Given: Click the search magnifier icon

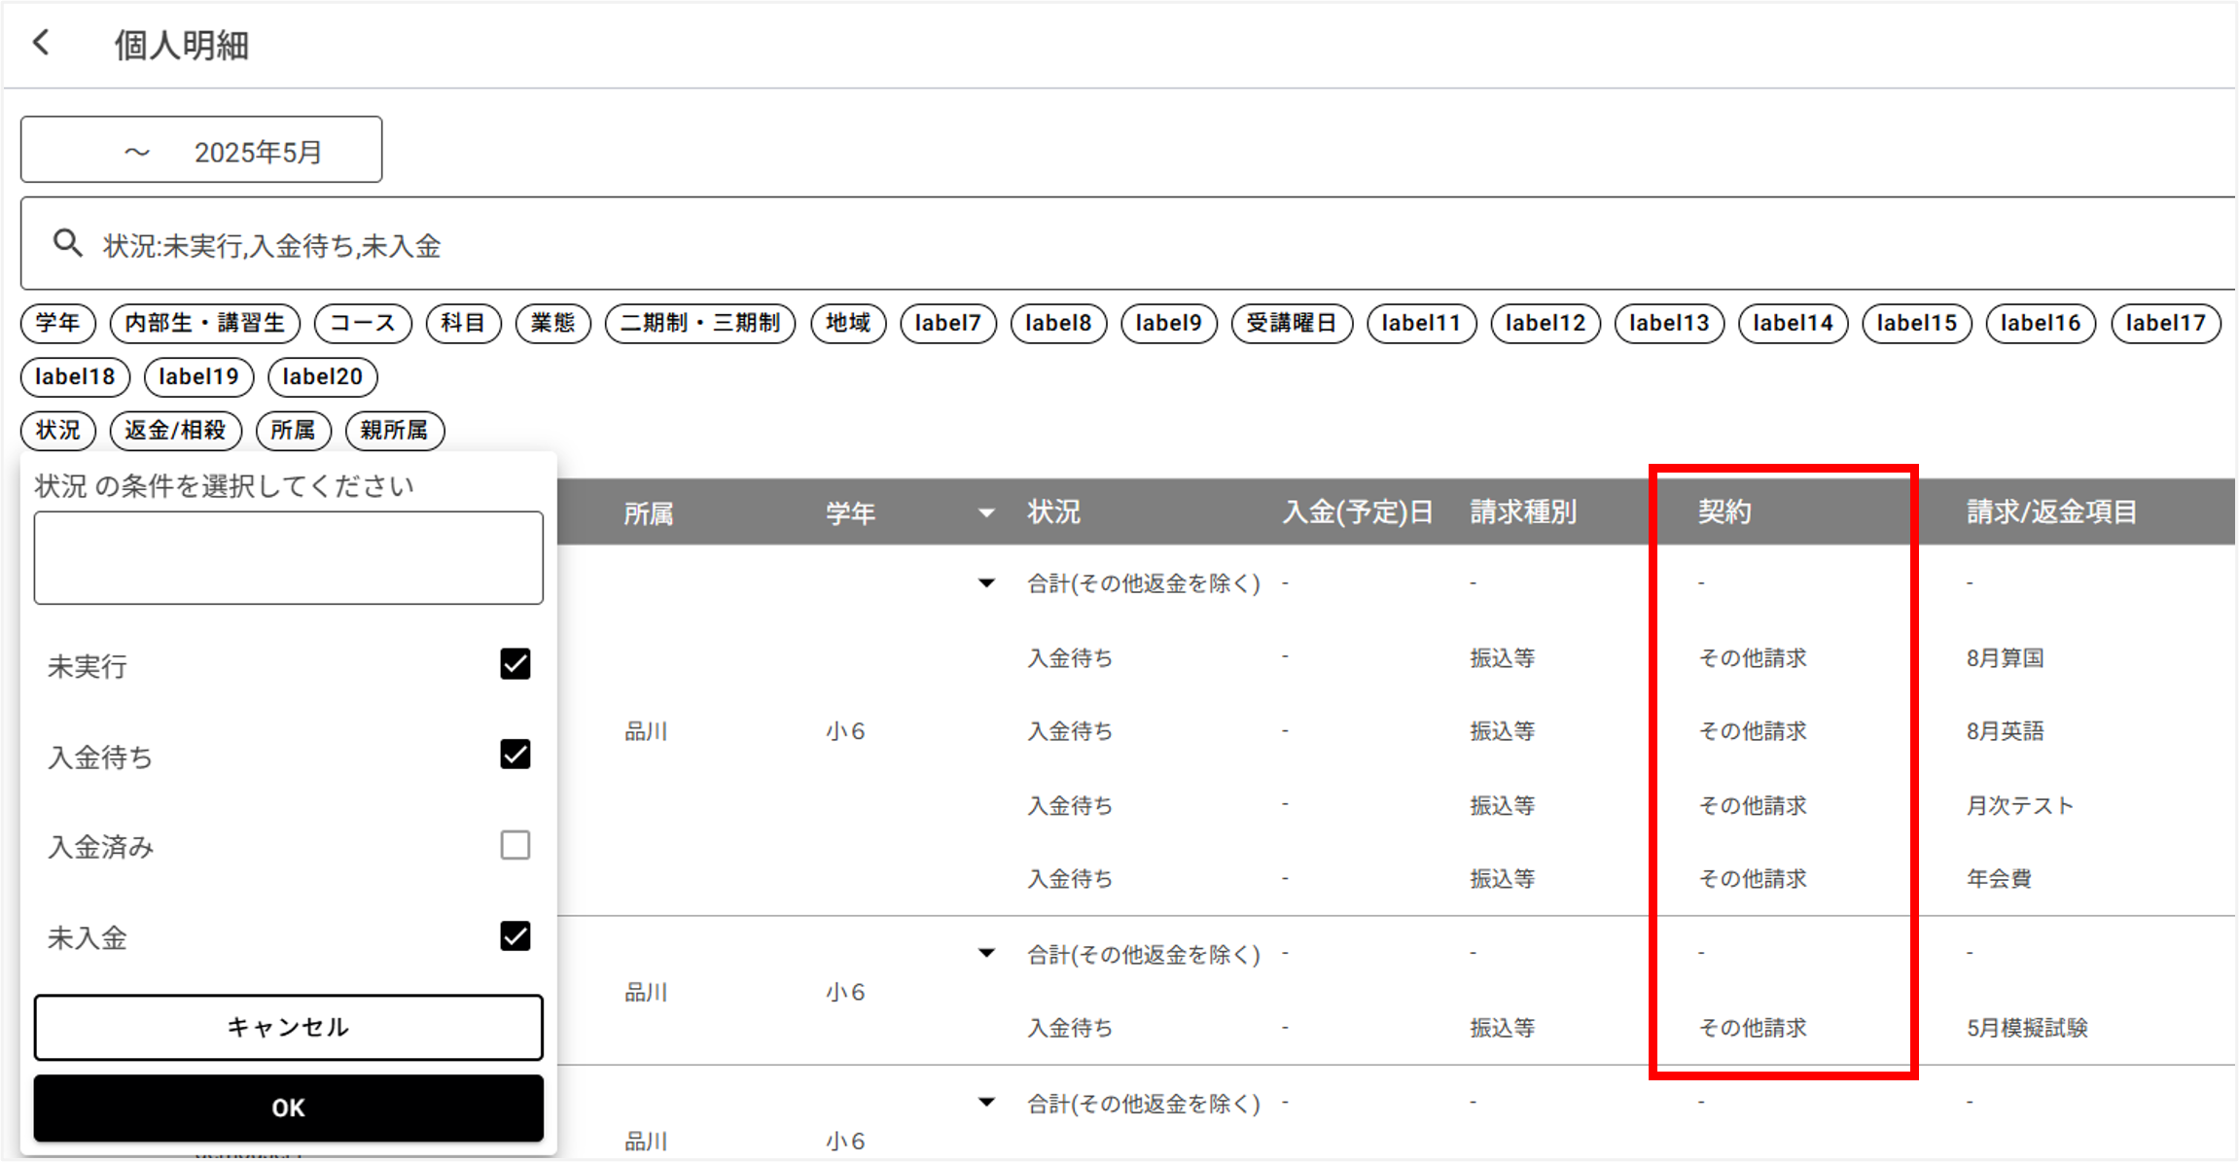Looking at the screenshot, I should 67,243.
